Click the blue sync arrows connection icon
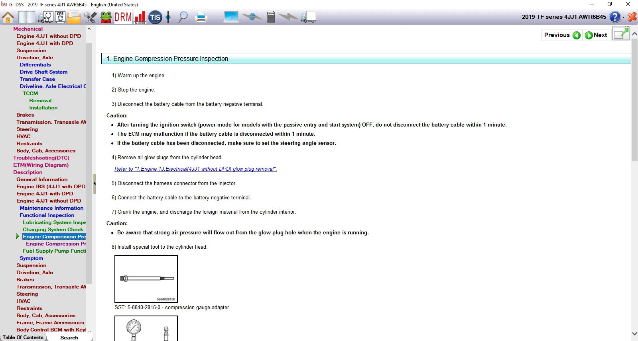This screenshot has width=638, height=341. [252, 17]
